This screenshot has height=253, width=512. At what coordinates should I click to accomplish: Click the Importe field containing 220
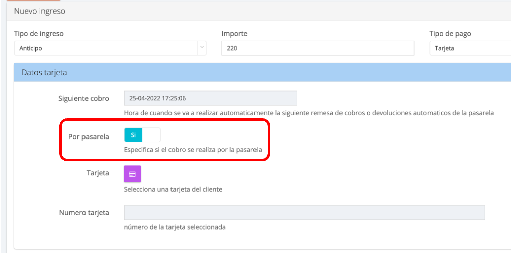[x=317, y=48]
